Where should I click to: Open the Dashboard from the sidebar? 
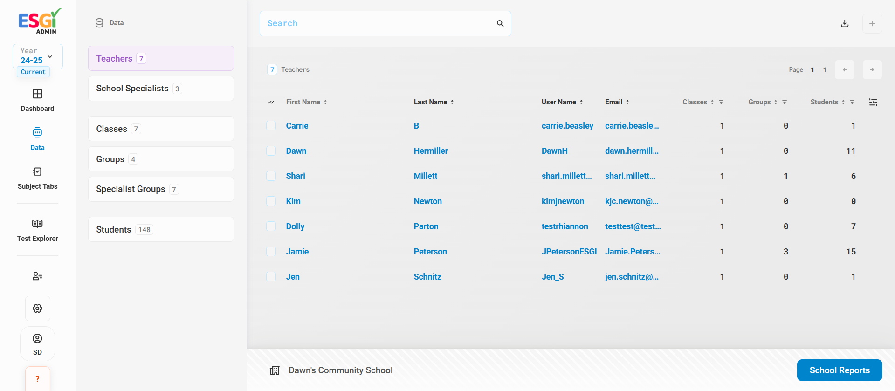pyautogui.click(x=37, y=100)
